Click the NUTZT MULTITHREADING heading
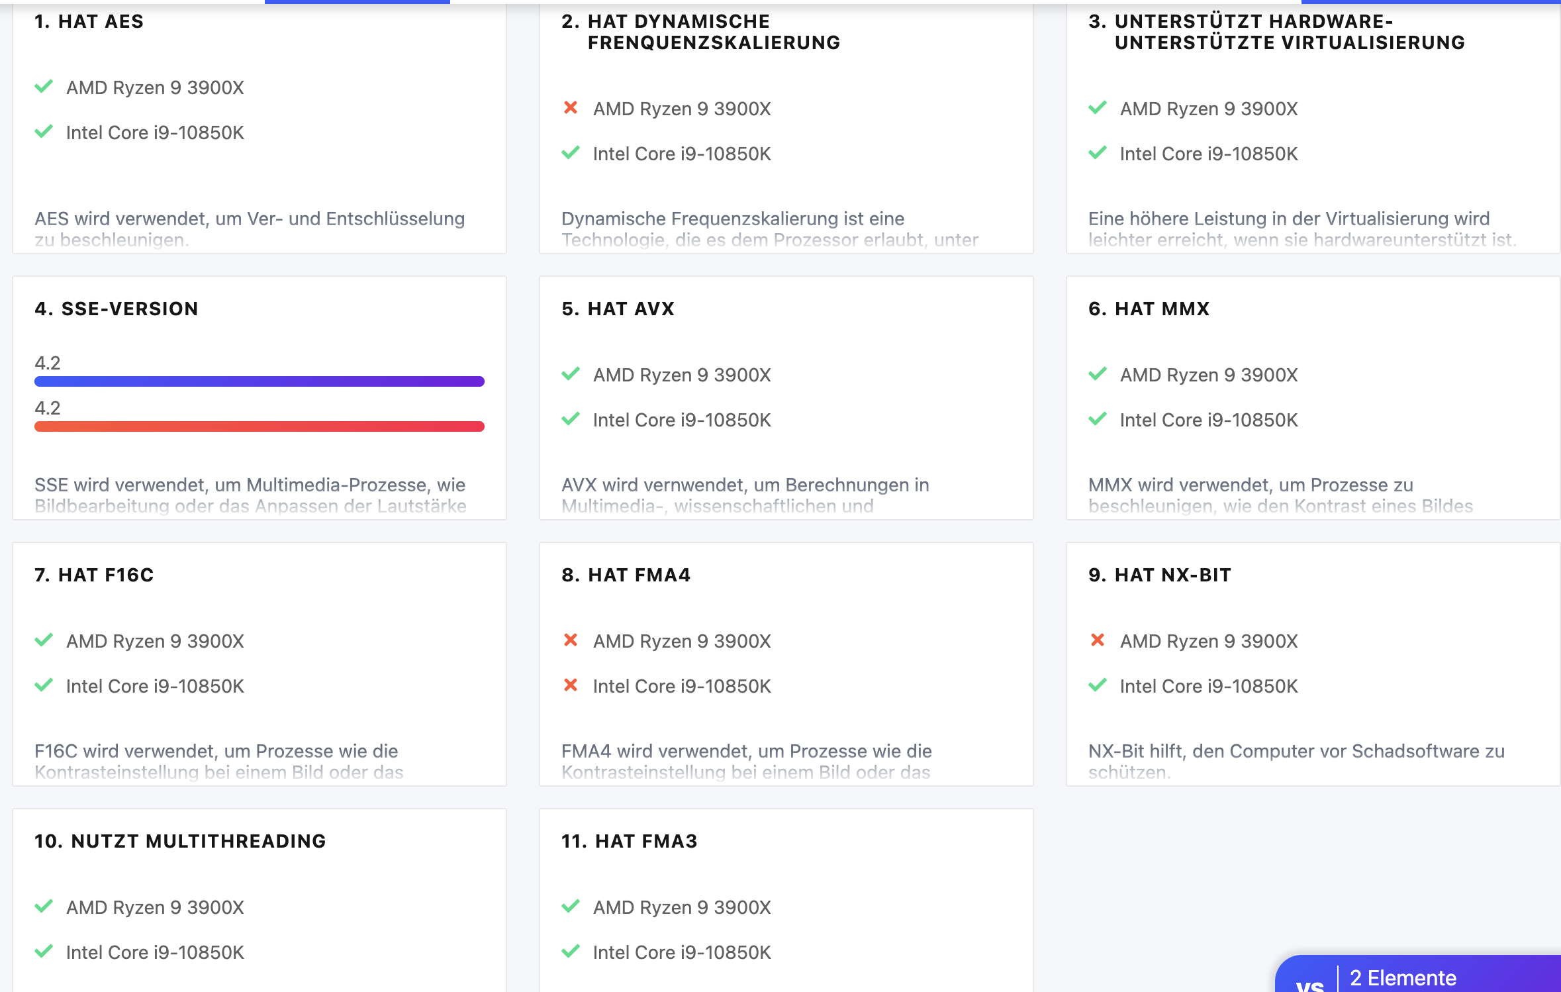This screenshot has width=1561, height=992. tap(180, 841)
